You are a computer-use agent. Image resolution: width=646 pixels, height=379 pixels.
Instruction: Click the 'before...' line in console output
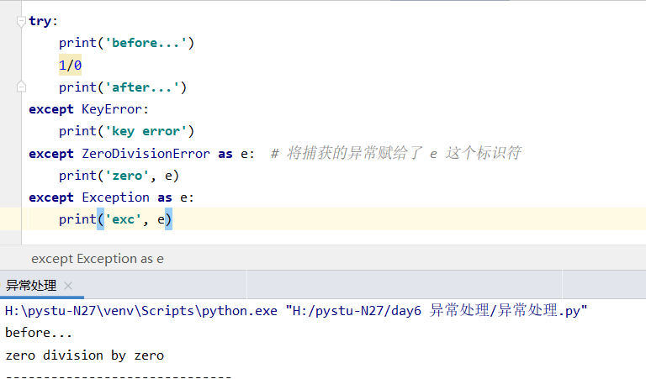point(39,334)
